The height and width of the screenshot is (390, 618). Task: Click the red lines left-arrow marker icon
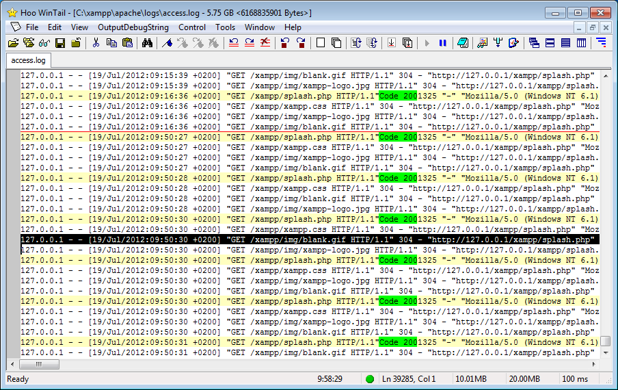point(234,42)
